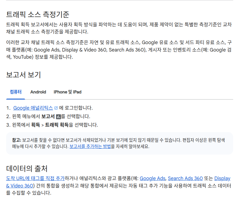Screen dimensions: 237x199
Task: Click the bold 참고: label in the note box
Action: tap(16, 140)
